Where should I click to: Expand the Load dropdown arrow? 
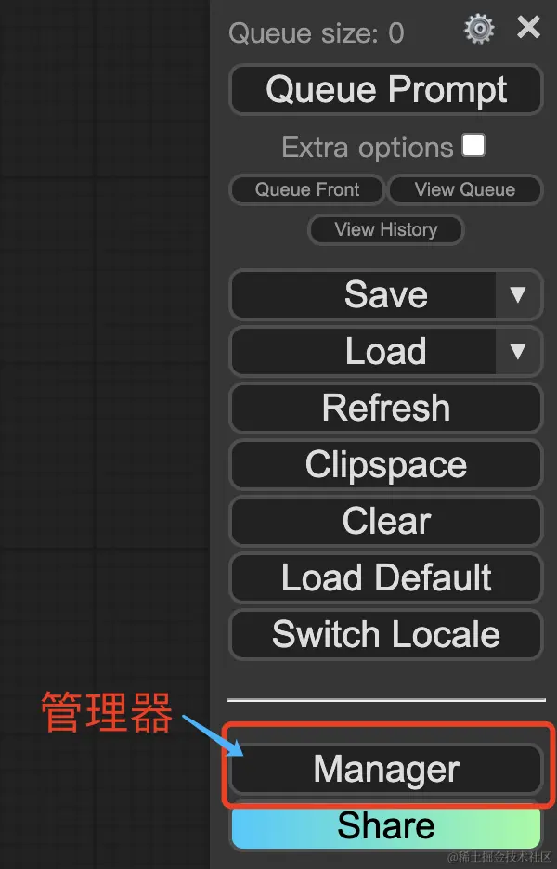click(x=518, y=351)
